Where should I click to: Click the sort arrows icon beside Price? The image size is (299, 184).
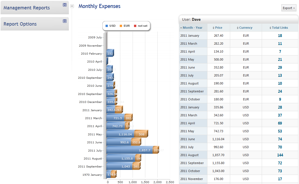point(214,28)
